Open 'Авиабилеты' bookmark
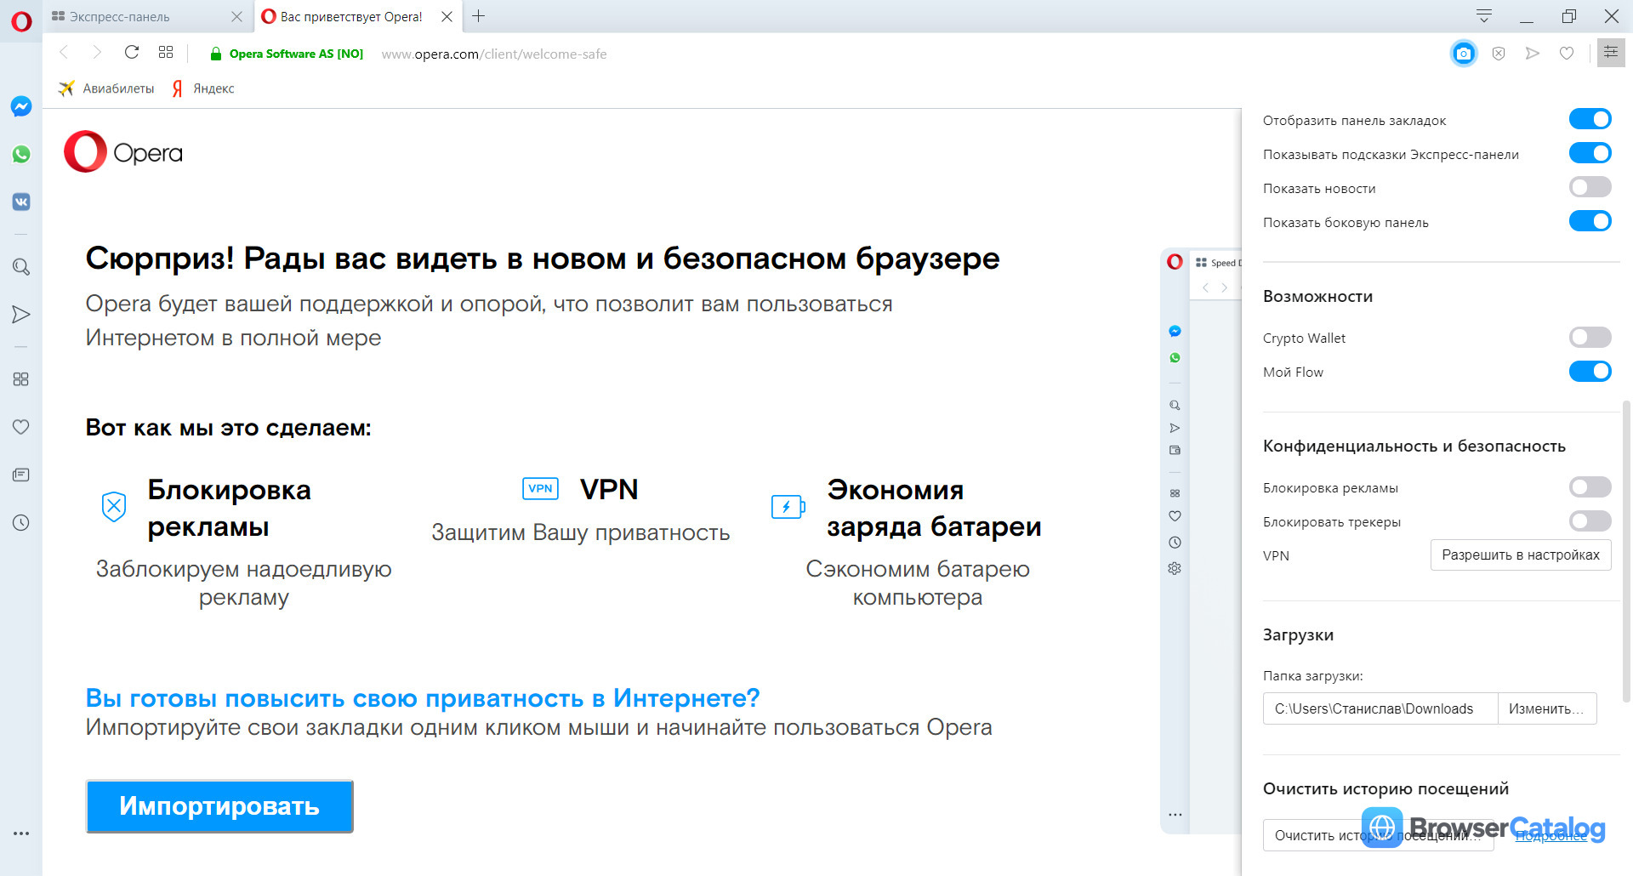Viewport: 1633px width, 876px height. 106,88
